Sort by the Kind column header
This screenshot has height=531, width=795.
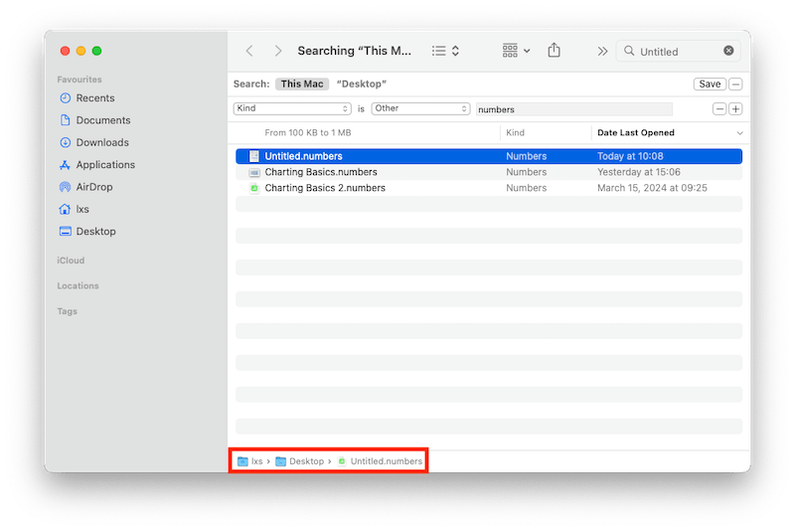tap(546, 133)
